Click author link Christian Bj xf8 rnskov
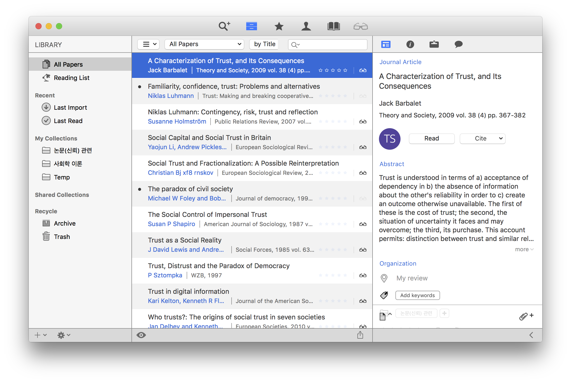Image resolution: width=571 pixels, height=383 pixels. pyautogui.click(x=180, y=173)
